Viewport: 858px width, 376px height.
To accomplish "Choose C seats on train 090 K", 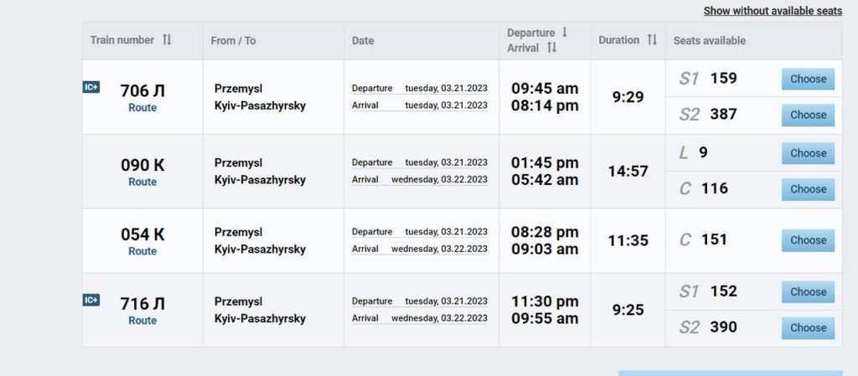I will 808,189.
